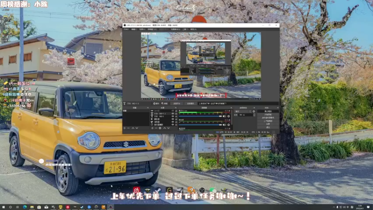Click the 停止推流 stop streaming button
Image resolution: width=373 pixels, height=210 pixels.
pyautogui.click(x=268, y=112)
